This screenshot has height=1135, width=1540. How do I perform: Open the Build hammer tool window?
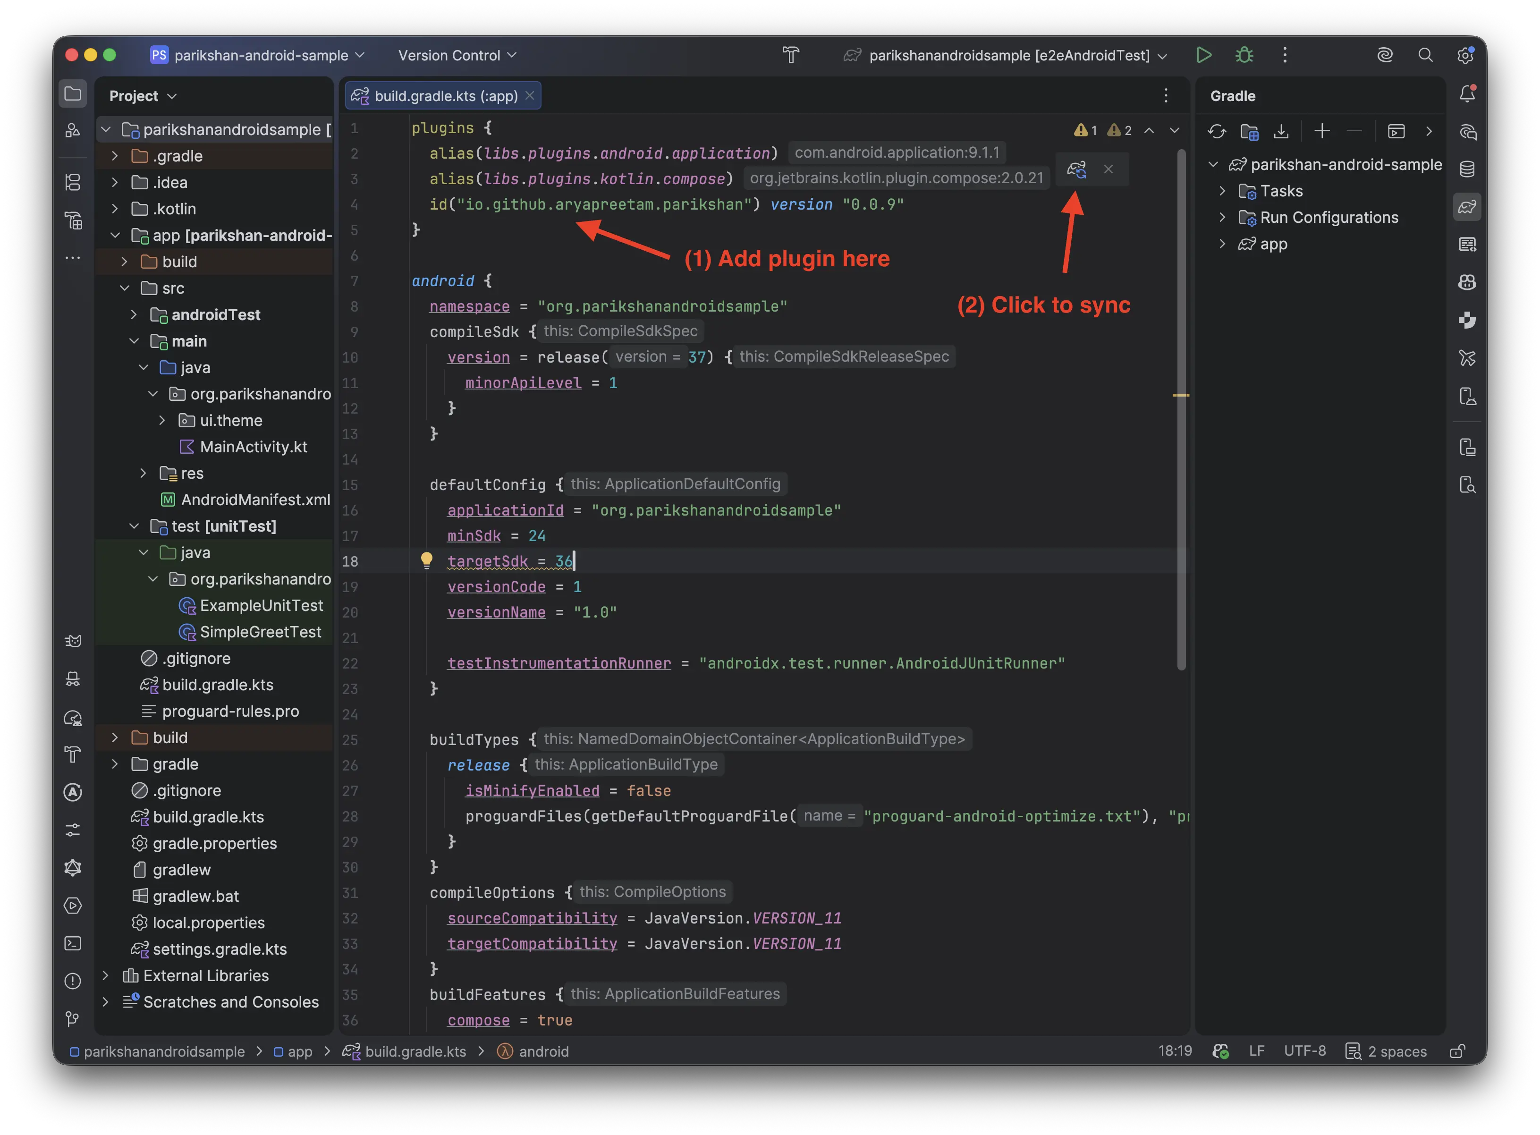[73, 755]
